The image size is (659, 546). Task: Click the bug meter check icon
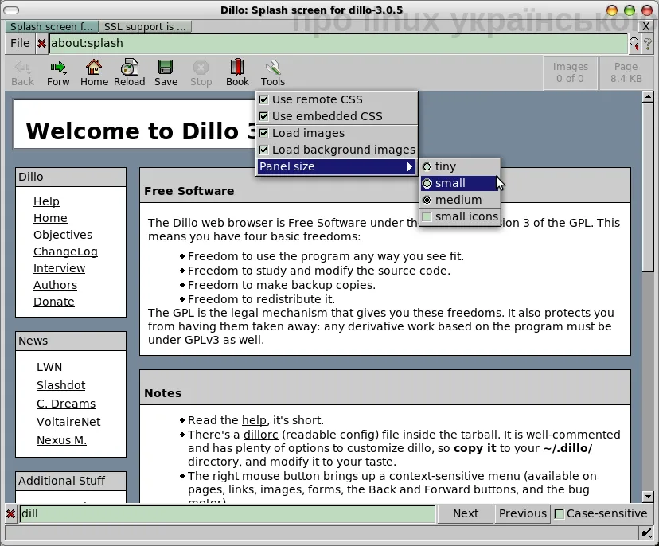[646, 533]
